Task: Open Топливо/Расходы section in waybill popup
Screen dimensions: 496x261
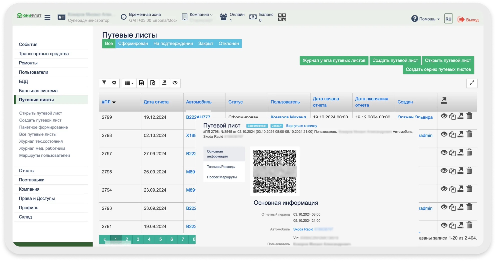Action: (224, 167)
